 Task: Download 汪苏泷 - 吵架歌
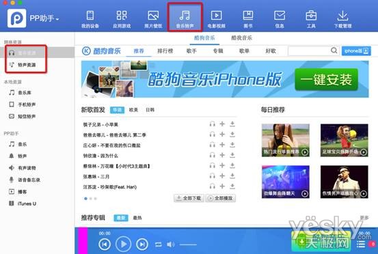(x=232, y=186)
